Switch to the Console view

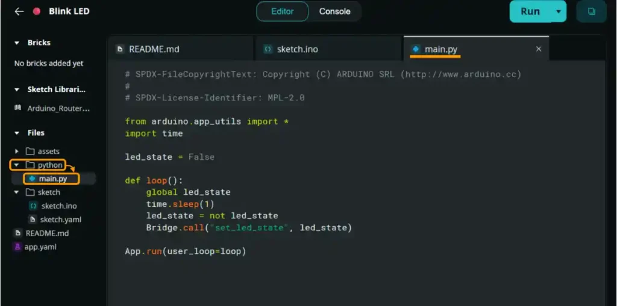(x=334, y=11)
